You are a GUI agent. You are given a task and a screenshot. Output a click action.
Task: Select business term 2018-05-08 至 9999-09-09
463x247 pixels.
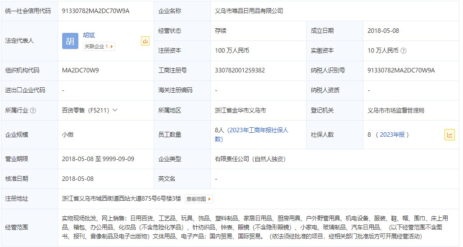click(98, 159)
